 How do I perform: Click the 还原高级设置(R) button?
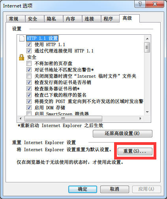tap(122, 133)
